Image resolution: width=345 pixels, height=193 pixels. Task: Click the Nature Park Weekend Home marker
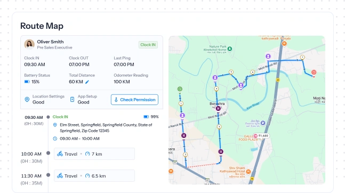[230, 49]
